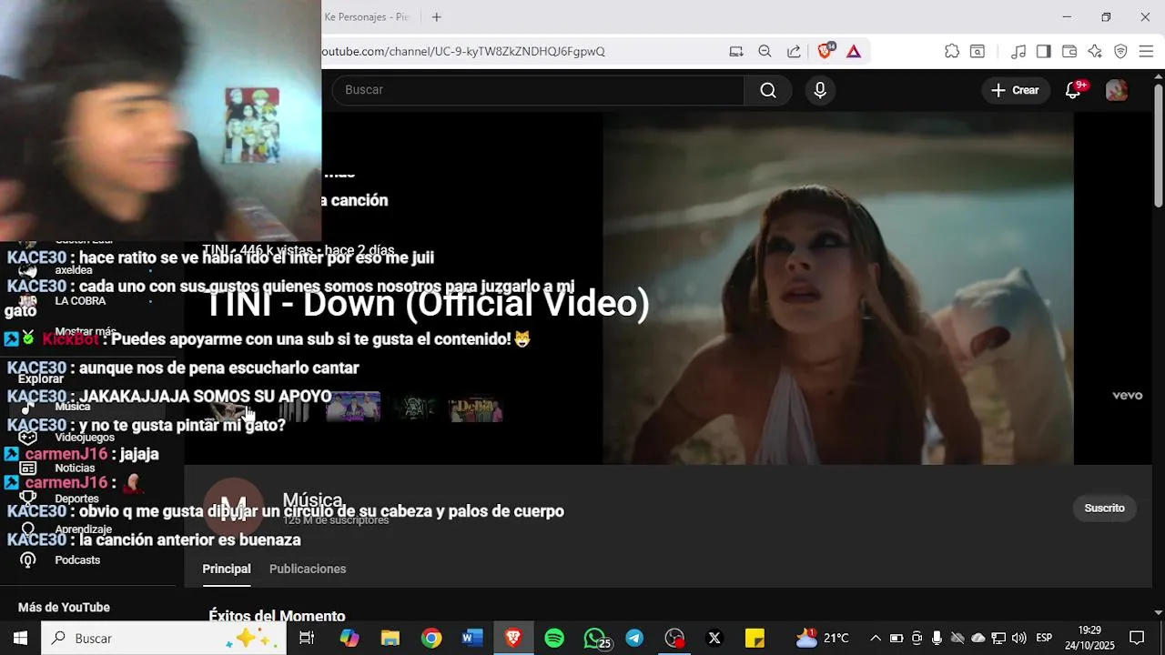Image resolution: width=1165 pixels, height=655 pixels.
Task: Select the Principal tab
Action: [x=227, y=569]
